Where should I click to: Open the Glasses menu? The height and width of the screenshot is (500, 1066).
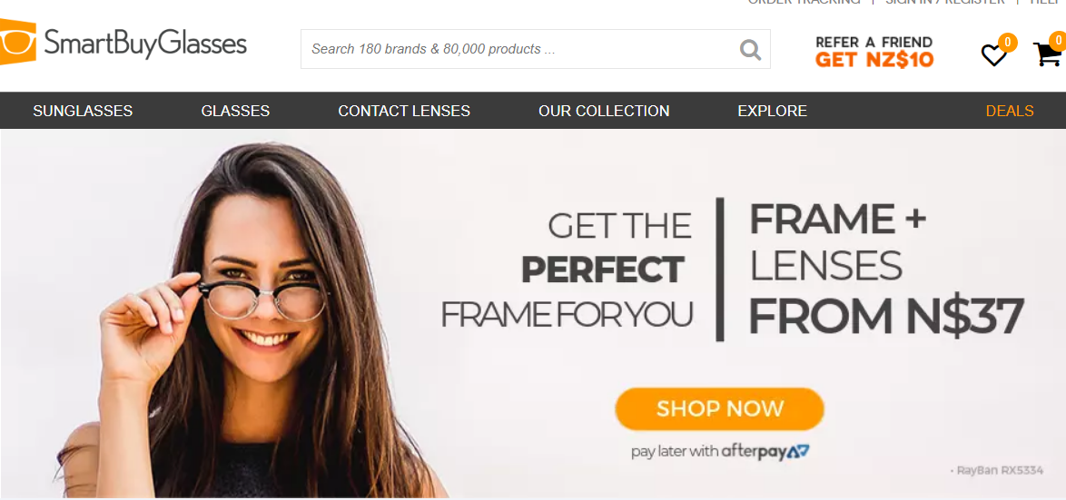[235, 111]
